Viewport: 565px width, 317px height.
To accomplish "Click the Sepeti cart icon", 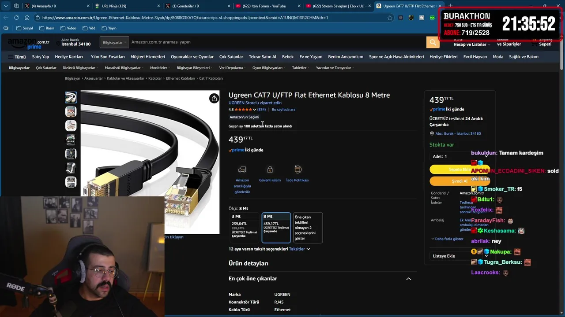I will click(x=543, y=43).
